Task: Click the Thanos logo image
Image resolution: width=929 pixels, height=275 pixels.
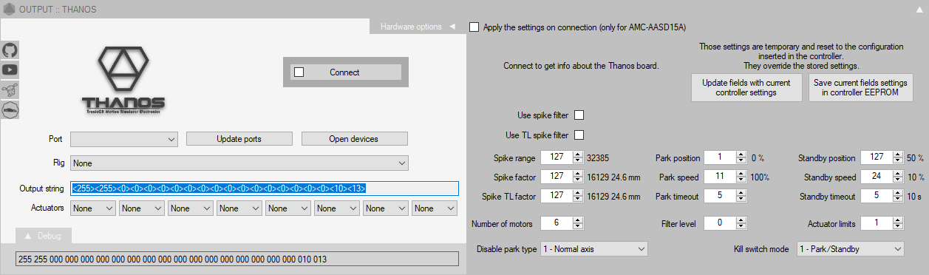Action: point(123,81)
